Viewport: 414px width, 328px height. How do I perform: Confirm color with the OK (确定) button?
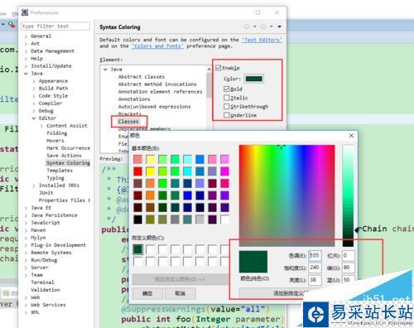coord(147,293)
